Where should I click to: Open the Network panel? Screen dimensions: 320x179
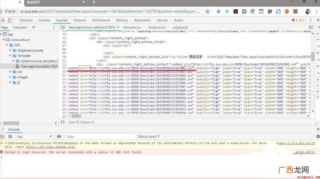click(80, 20)
